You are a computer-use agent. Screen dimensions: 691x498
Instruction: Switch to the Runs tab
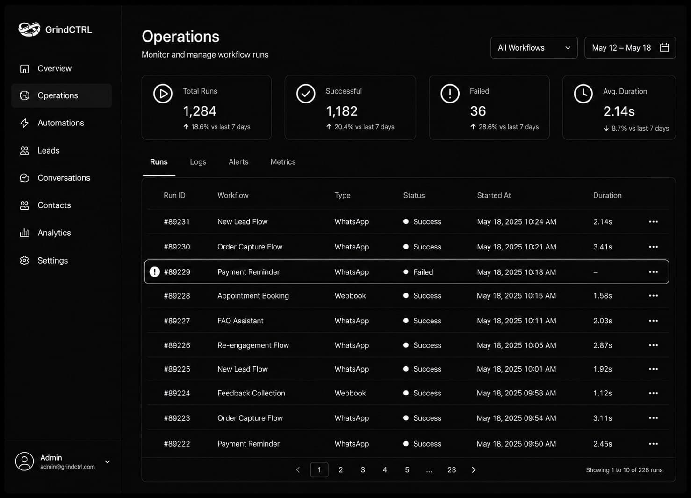159,162
